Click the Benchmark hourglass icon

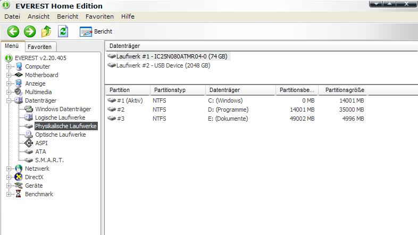click(x=18, y=194)
